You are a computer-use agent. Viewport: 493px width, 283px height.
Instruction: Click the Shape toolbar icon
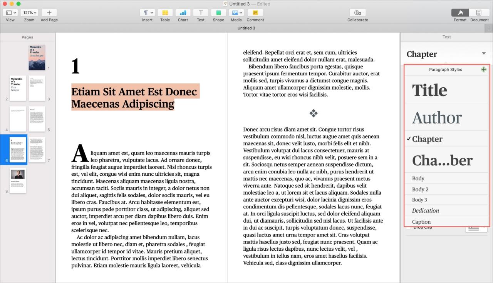[218, 13]
